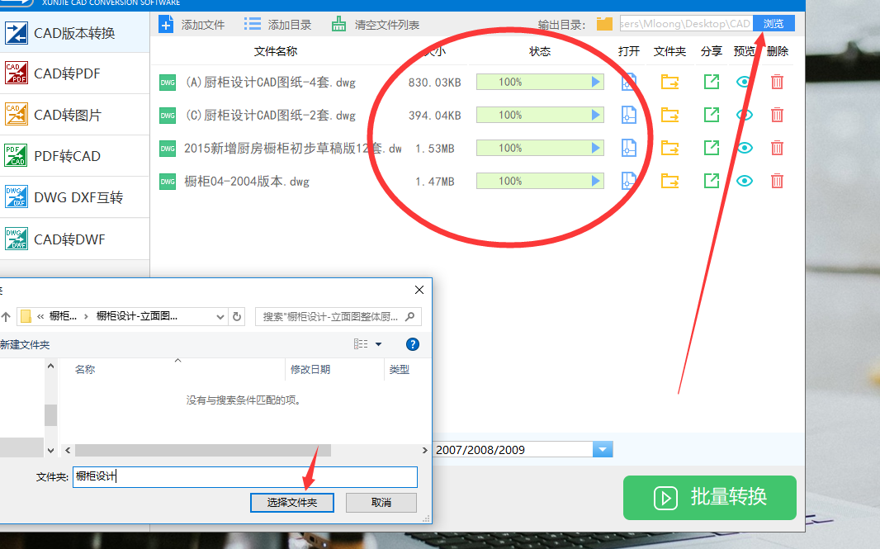
Task: Select file (C)厨柜设计CAD图纸-2套.dwg
Action: (270, 116)
